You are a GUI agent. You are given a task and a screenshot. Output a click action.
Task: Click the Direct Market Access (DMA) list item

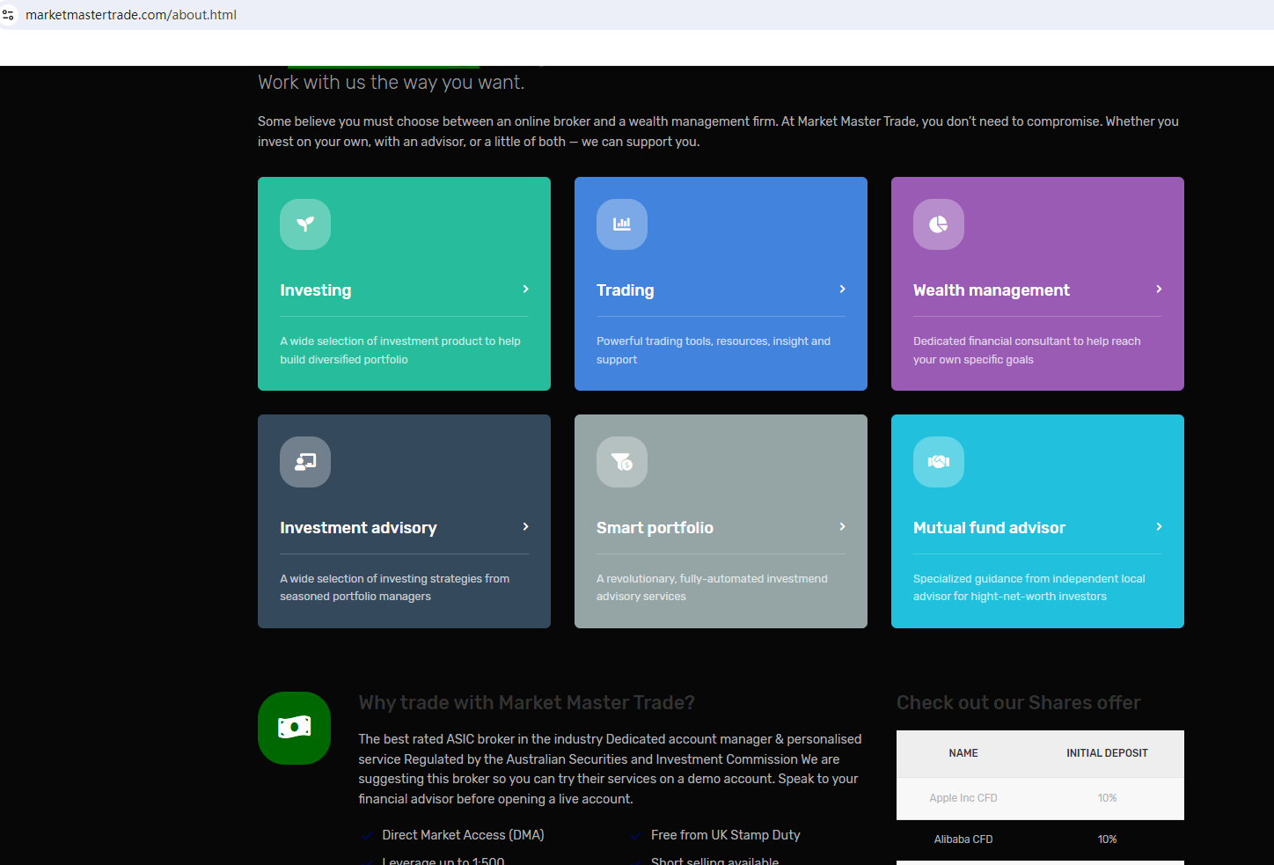[x=463, y=835]
